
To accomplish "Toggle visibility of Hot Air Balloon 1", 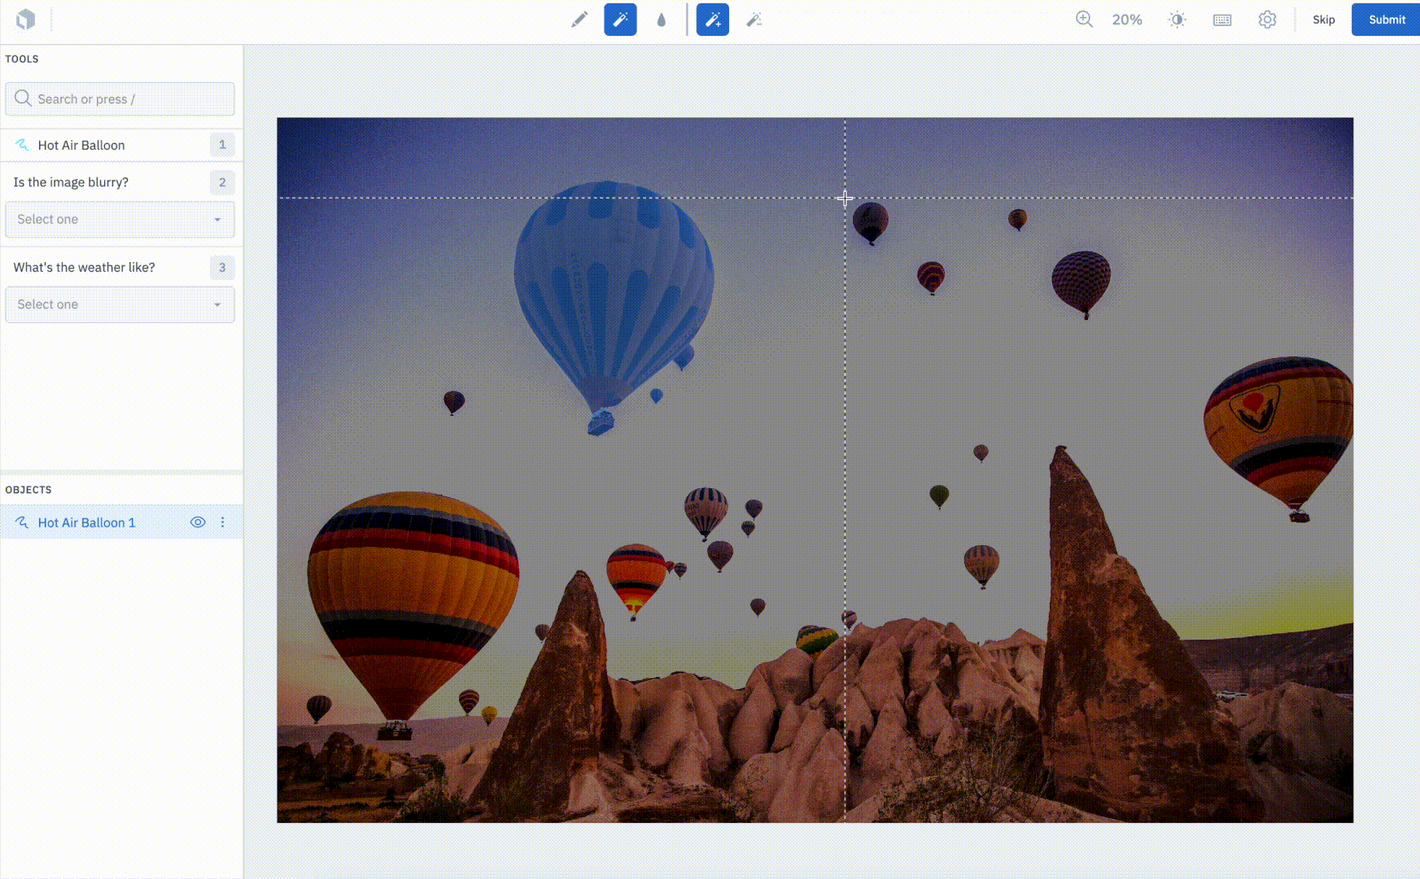I will [198, 523].
